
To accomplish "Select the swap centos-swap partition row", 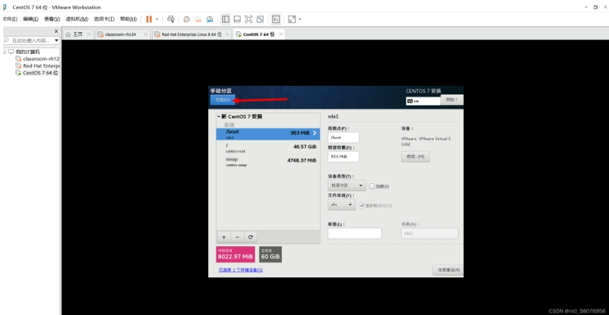I will pos(268,162).
